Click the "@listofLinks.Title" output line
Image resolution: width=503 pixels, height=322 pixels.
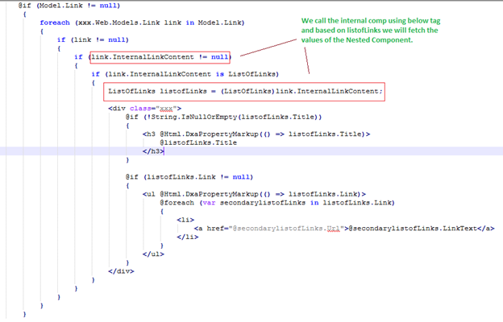(x=198, y=142)
